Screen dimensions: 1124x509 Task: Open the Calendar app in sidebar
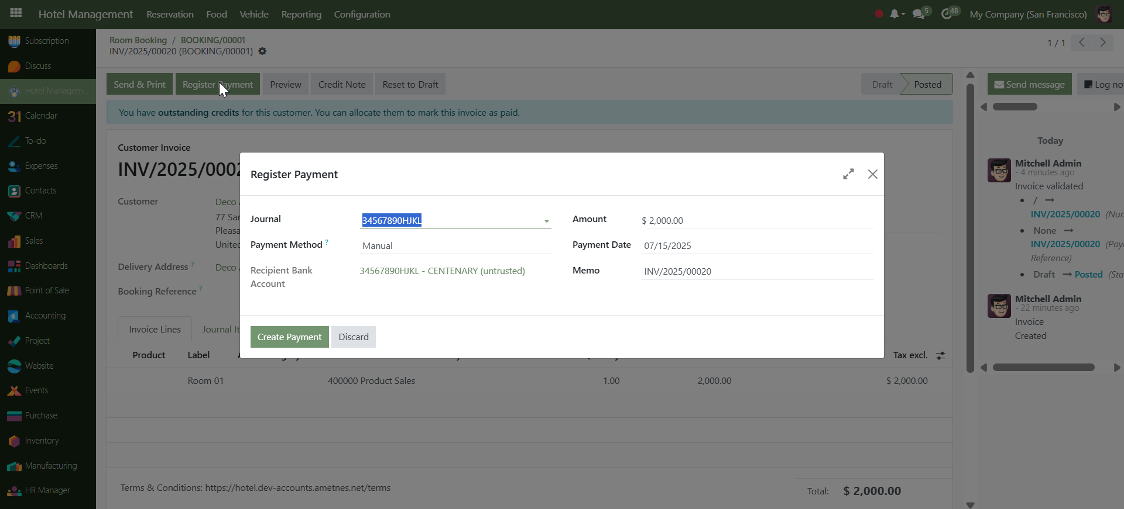[41, 116]
